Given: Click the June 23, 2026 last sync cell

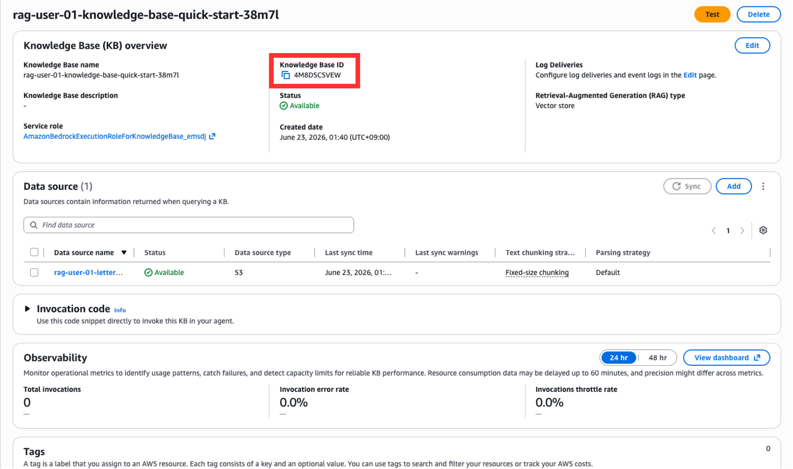Looking at the screenshot, I should (x=358, y=273).
